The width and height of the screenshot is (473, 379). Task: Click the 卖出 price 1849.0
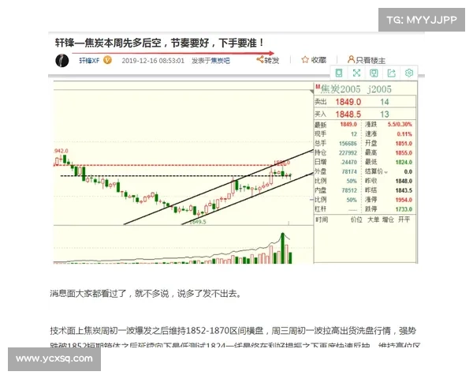click(x=348, y=102)
